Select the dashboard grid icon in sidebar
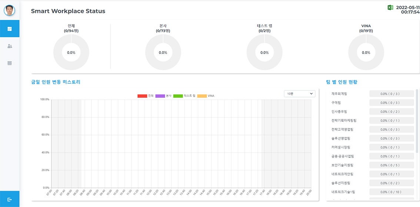420x207 pixels. point(10,29)
